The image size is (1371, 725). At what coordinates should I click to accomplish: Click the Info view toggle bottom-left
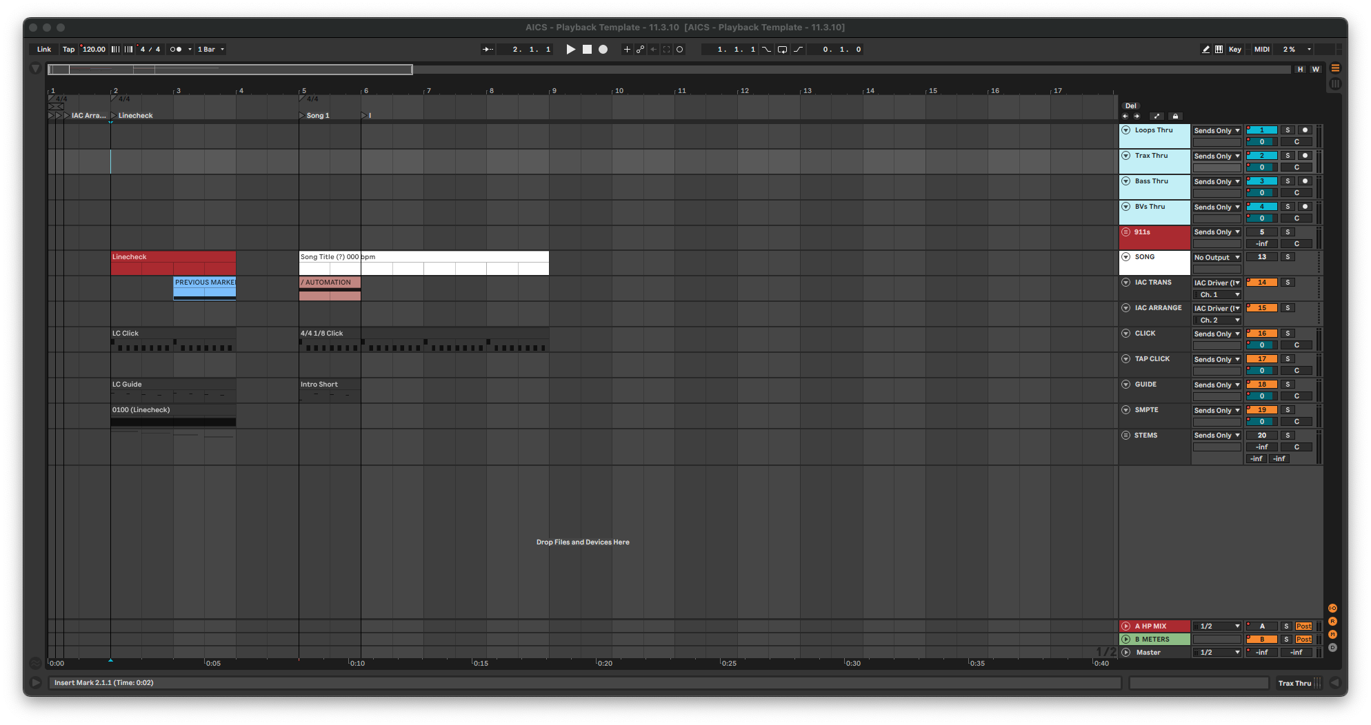35,683
